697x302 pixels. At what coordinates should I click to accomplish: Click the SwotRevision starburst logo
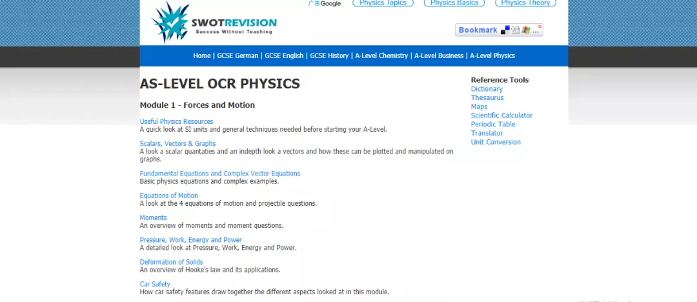170,22
